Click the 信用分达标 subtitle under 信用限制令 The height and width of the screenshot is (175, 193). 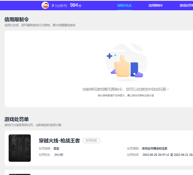(x=40, y=25)
